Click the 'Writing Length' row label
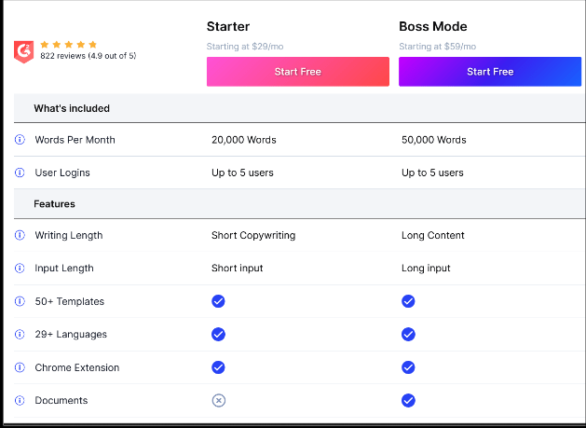586x428 pixels. click(x=68, y=235)
